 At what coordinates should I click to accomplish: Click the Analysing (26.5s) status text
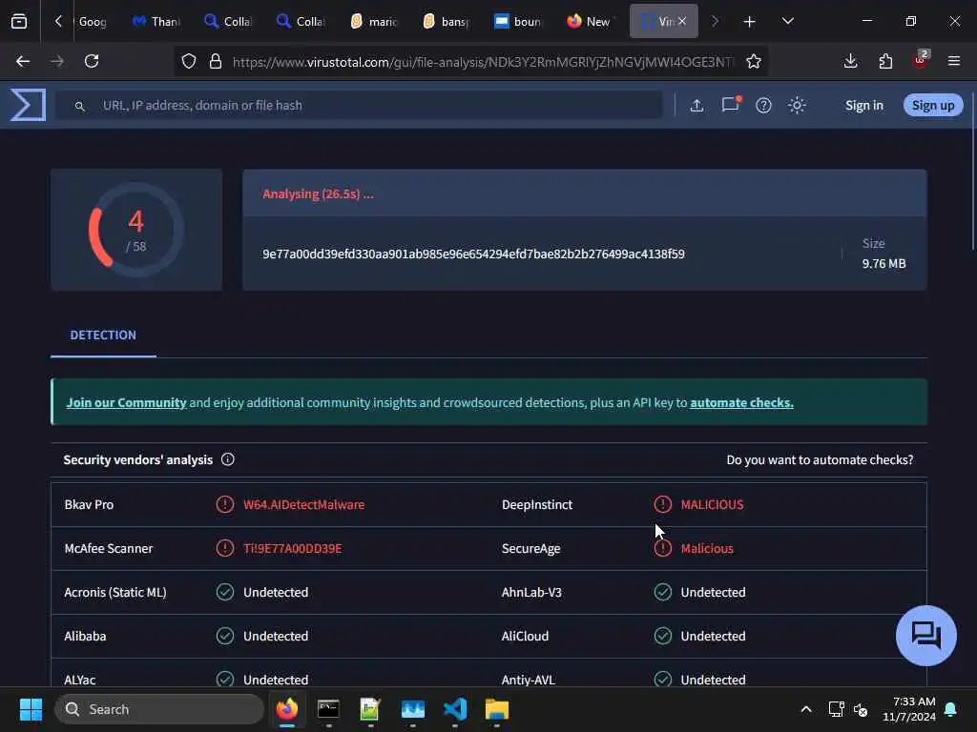point(318,194)
